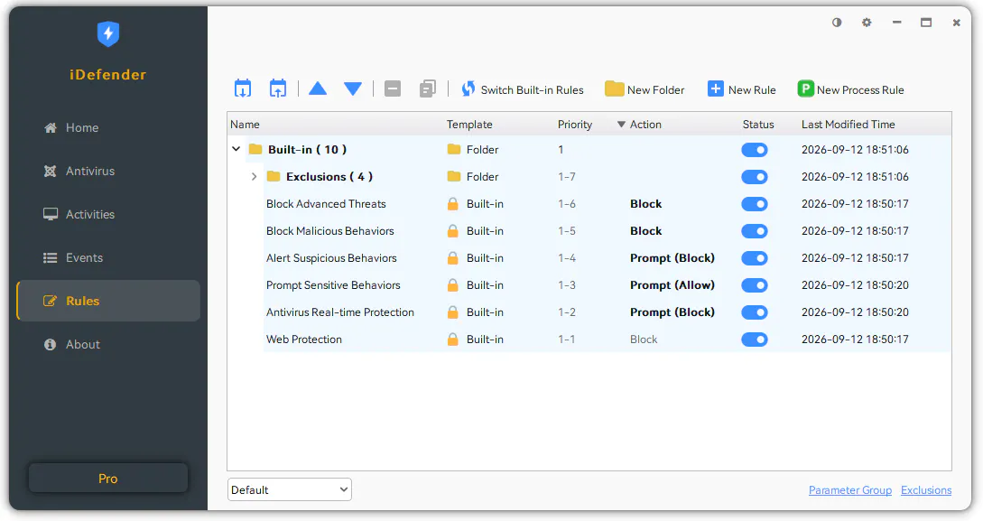This screenshot has width=983, height=521.
Task: Click the Built-in folder icon in Name column
Action: pyautogui.click(x=255, y=149)
